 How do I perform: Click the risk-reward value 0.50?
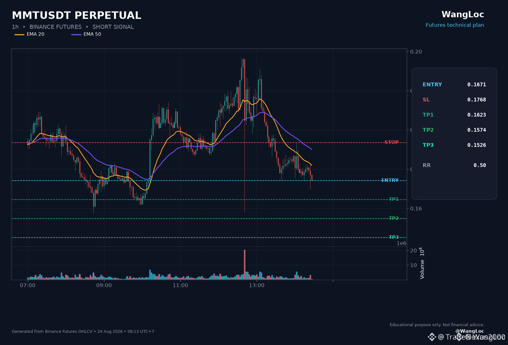(x=480, y=165)
